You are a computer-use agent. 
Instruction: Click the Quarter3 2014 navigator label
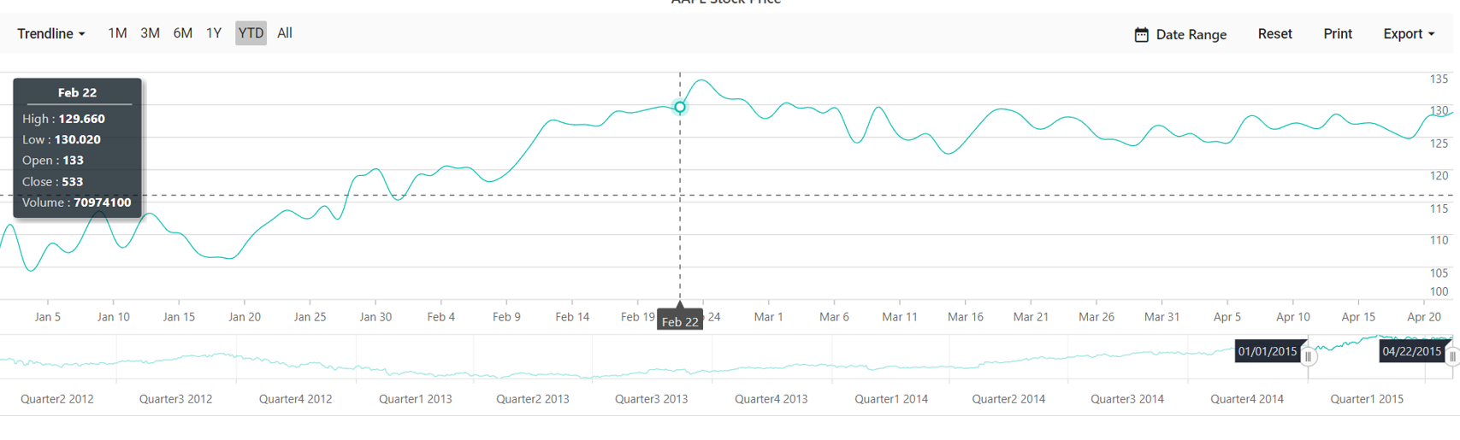1127,399
